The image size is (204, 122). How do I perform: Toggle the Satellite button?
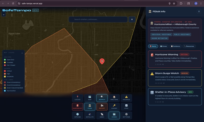pos(90,115)
